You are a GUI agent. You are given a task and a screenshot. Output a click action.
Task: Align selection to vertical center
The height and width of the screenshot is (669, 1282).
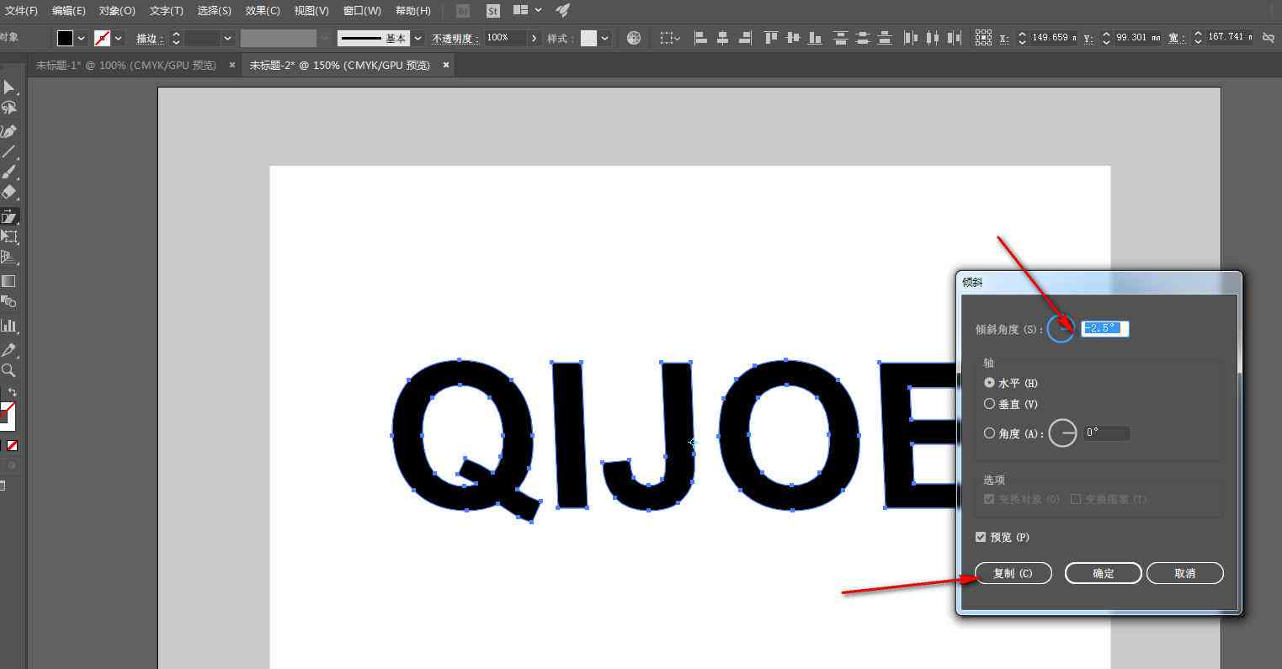792,38
